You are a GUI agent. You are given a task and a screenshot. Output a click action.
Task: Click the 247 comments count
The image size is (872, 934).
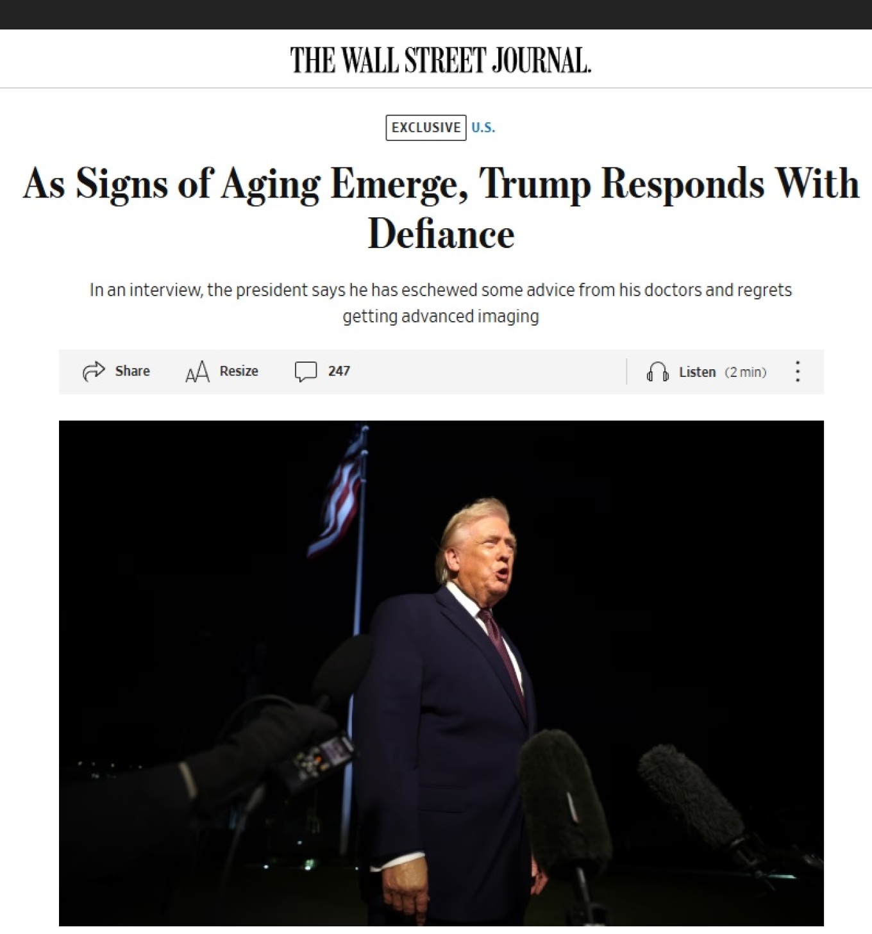click(x=339, y=371)
